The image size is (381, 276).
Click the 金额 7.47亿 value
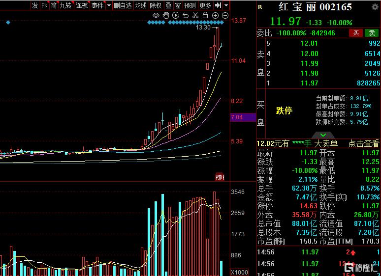pyautogui.click(x=306, y=197)
